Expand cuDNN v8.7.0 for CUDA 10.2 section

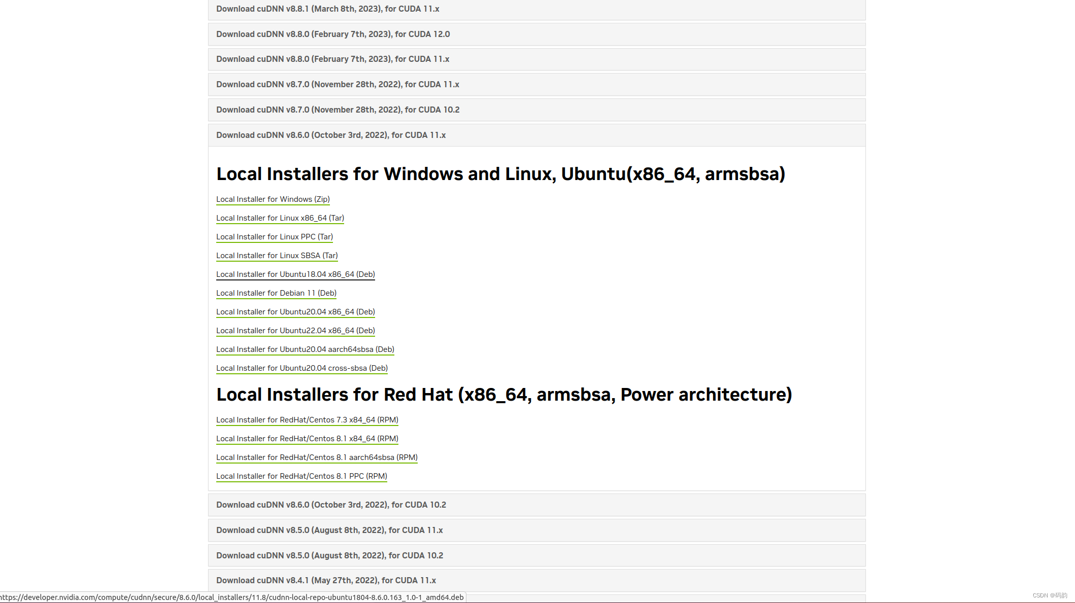tap(536, 110)
